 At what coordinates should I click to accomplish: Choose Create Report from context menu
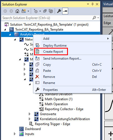(x=72, y=52)
